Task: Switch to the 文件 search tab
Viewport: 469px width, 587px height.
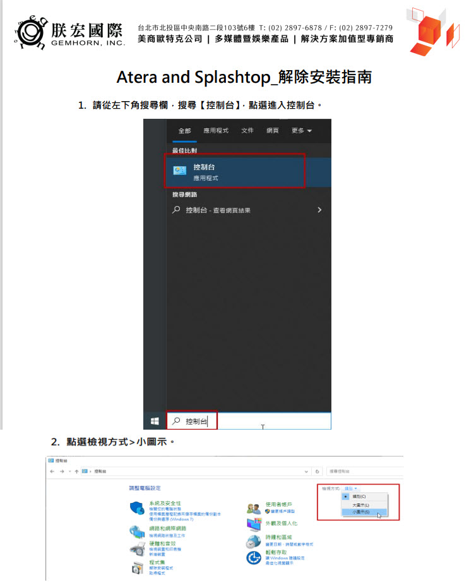Action: [x=247, y=131]
